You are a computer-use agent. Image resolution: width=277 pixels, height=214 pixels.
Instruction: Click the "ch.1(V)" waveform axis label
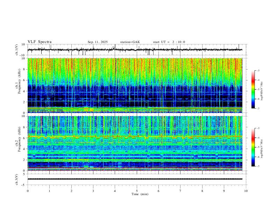point(17,50)
